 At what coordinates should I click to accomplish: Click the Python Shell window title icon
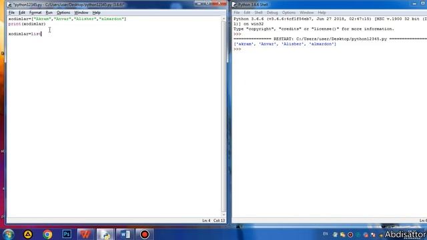click(234, 5)
